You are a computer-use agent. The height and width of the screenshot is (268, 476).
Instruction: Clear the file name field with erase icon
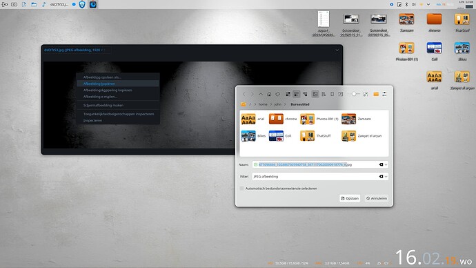coord(381,164)
